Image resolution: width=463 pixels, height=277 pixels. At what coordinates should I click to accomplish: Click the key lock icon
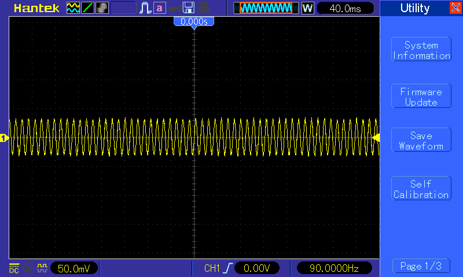coord(175,8)
